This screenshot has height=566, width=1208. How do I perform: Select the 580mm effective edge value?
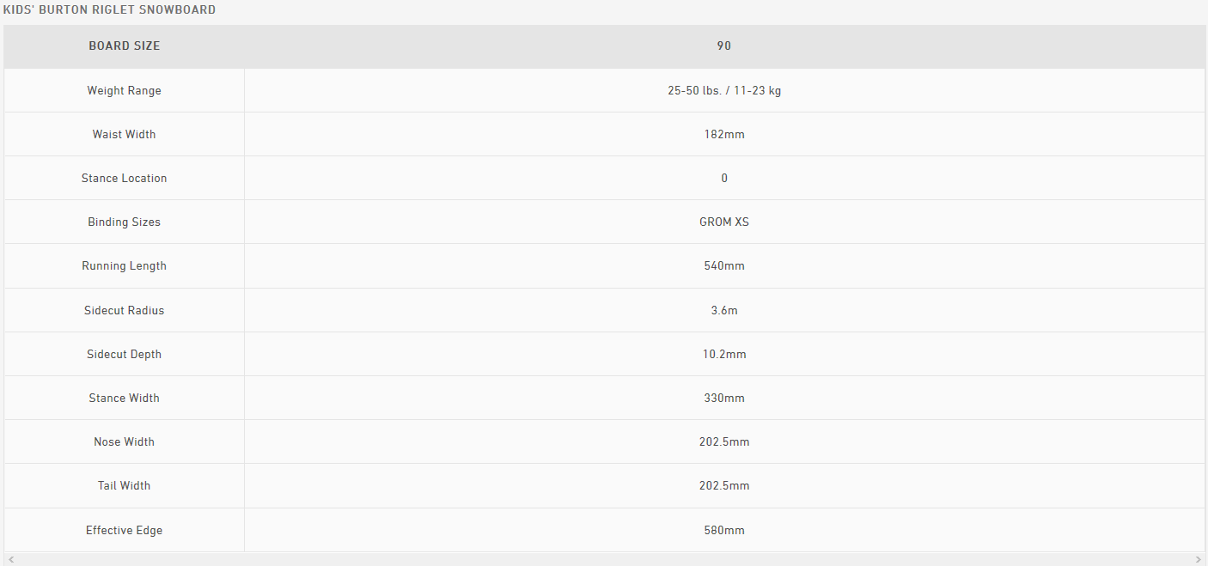pyautogui.click(x=723, y=531)
